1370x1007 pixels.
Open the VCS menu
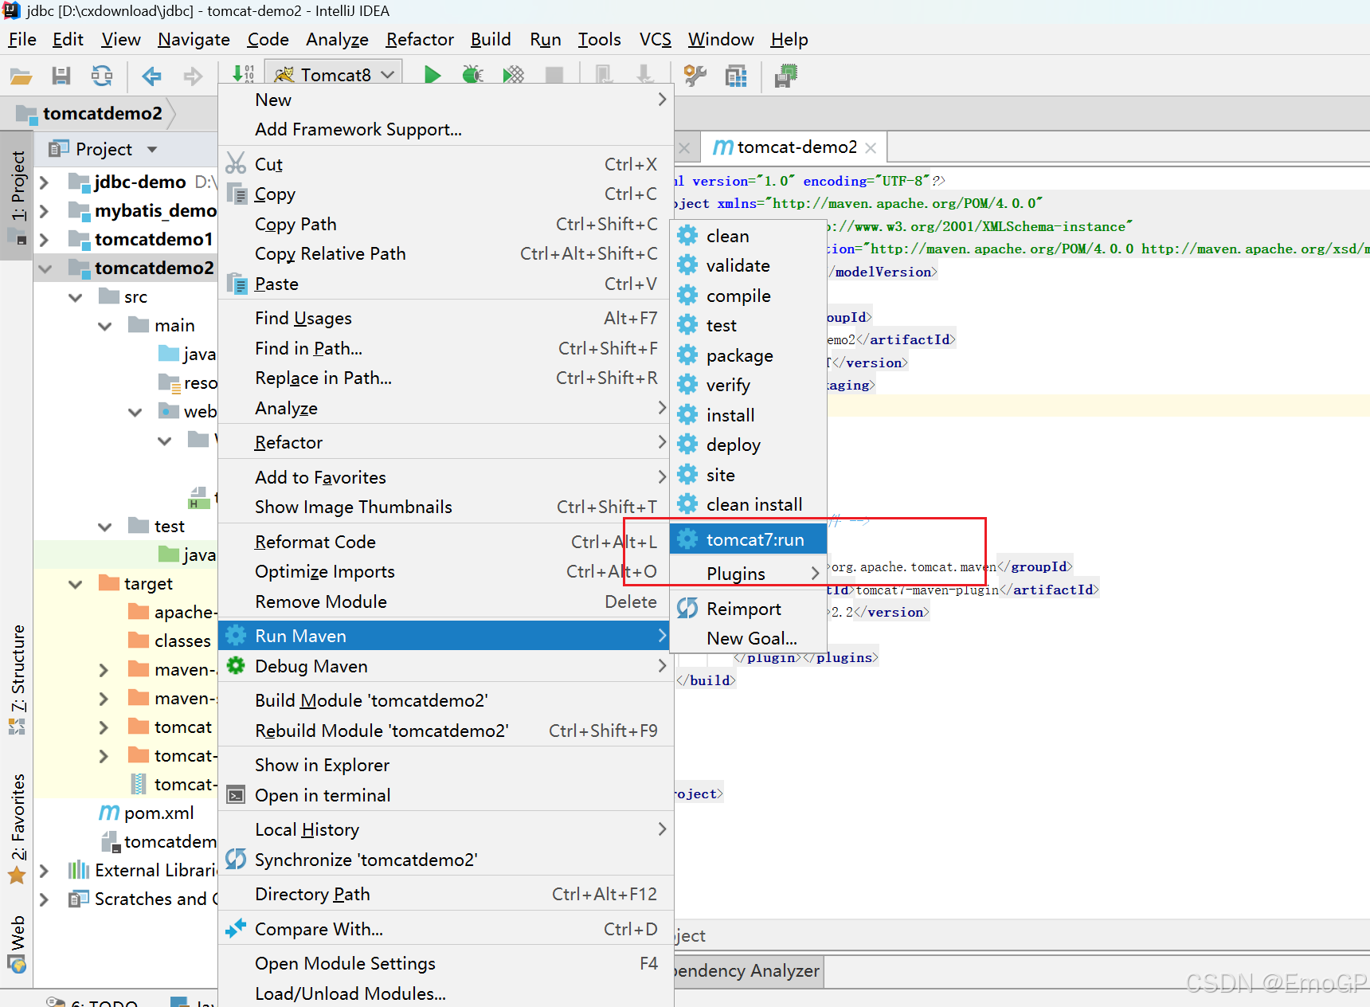point(656,39)
